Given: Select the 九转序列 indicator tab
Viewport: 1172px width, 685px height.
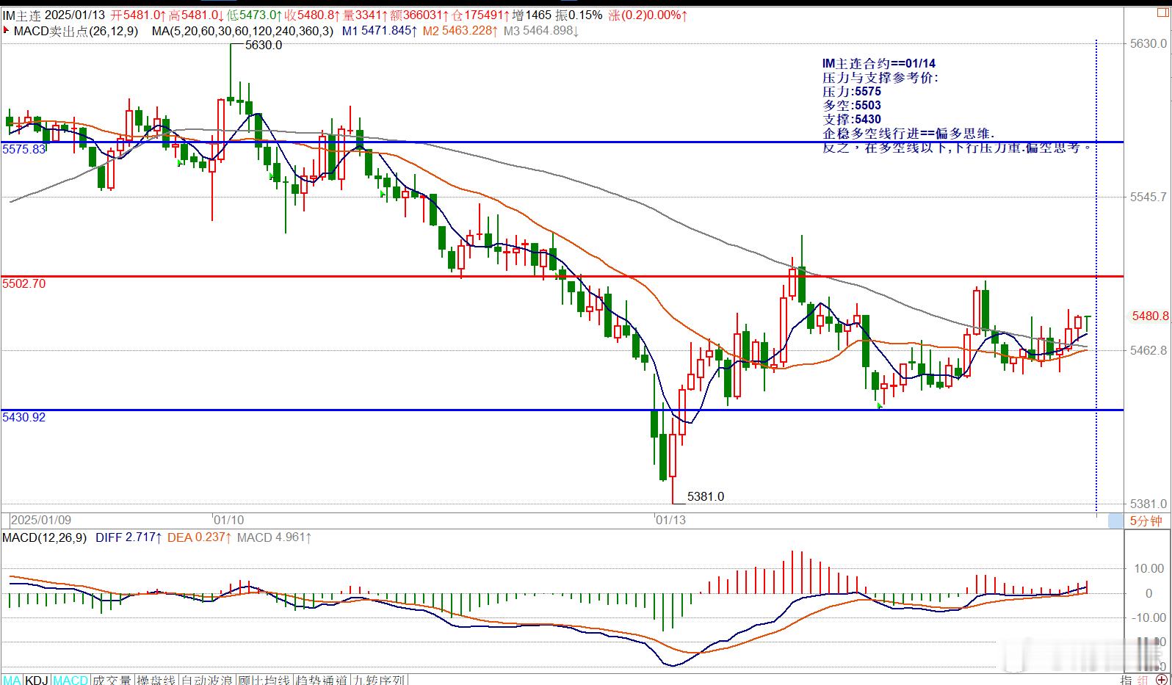Looking at the screenshot, I should (379, 680).
